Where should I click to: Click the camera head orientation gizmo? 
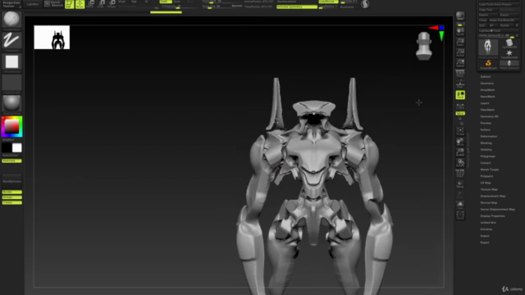pos(424,46)
